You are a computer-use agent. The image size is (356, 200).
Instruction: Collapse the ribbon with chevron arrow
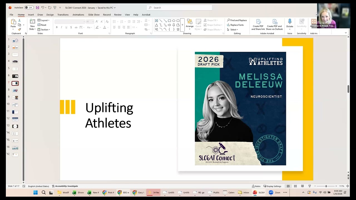(346, 33)
